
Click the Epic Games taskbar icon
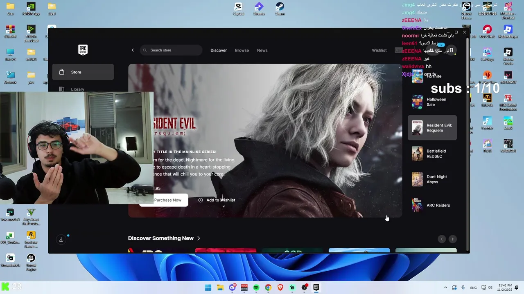(316, 287)
